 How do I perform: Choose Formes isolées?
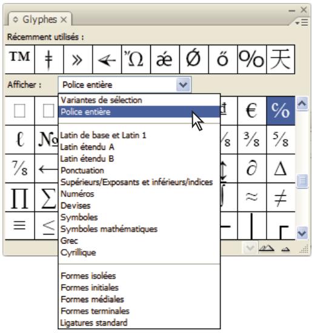139,276
